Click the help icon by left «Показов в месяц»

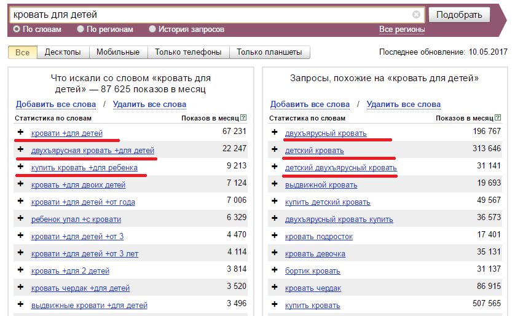243,117
